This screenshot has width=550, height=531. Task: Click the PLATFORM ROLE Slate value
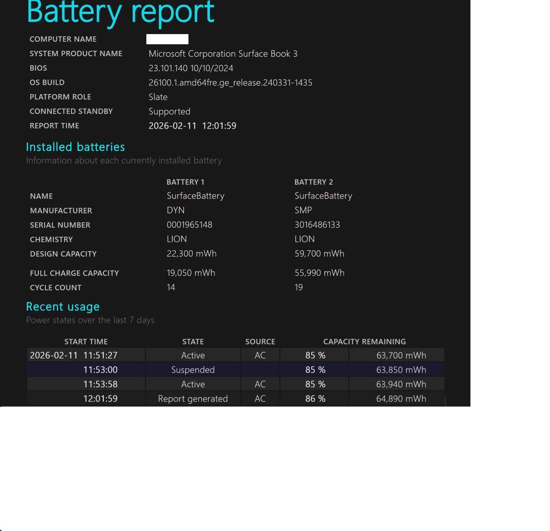(x=158, y=97)
